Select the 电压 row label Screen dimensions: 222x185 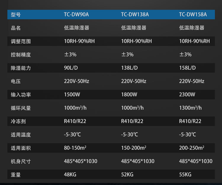point(16,81)
